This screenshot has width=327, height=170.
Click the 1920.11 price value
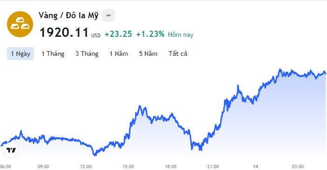coord(64,33)
